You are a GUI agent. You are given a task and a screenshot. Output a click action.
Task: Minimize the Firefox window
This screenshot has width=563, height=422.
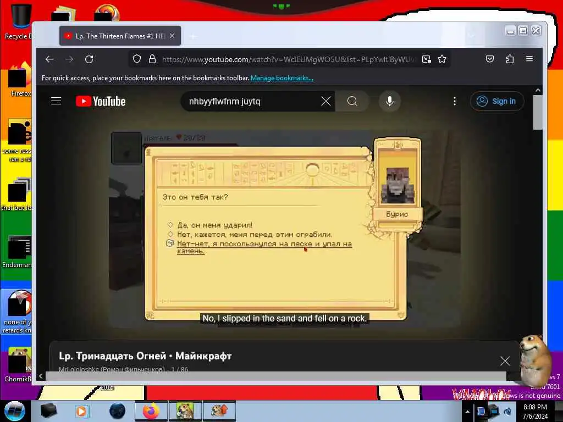pos(510,31)
